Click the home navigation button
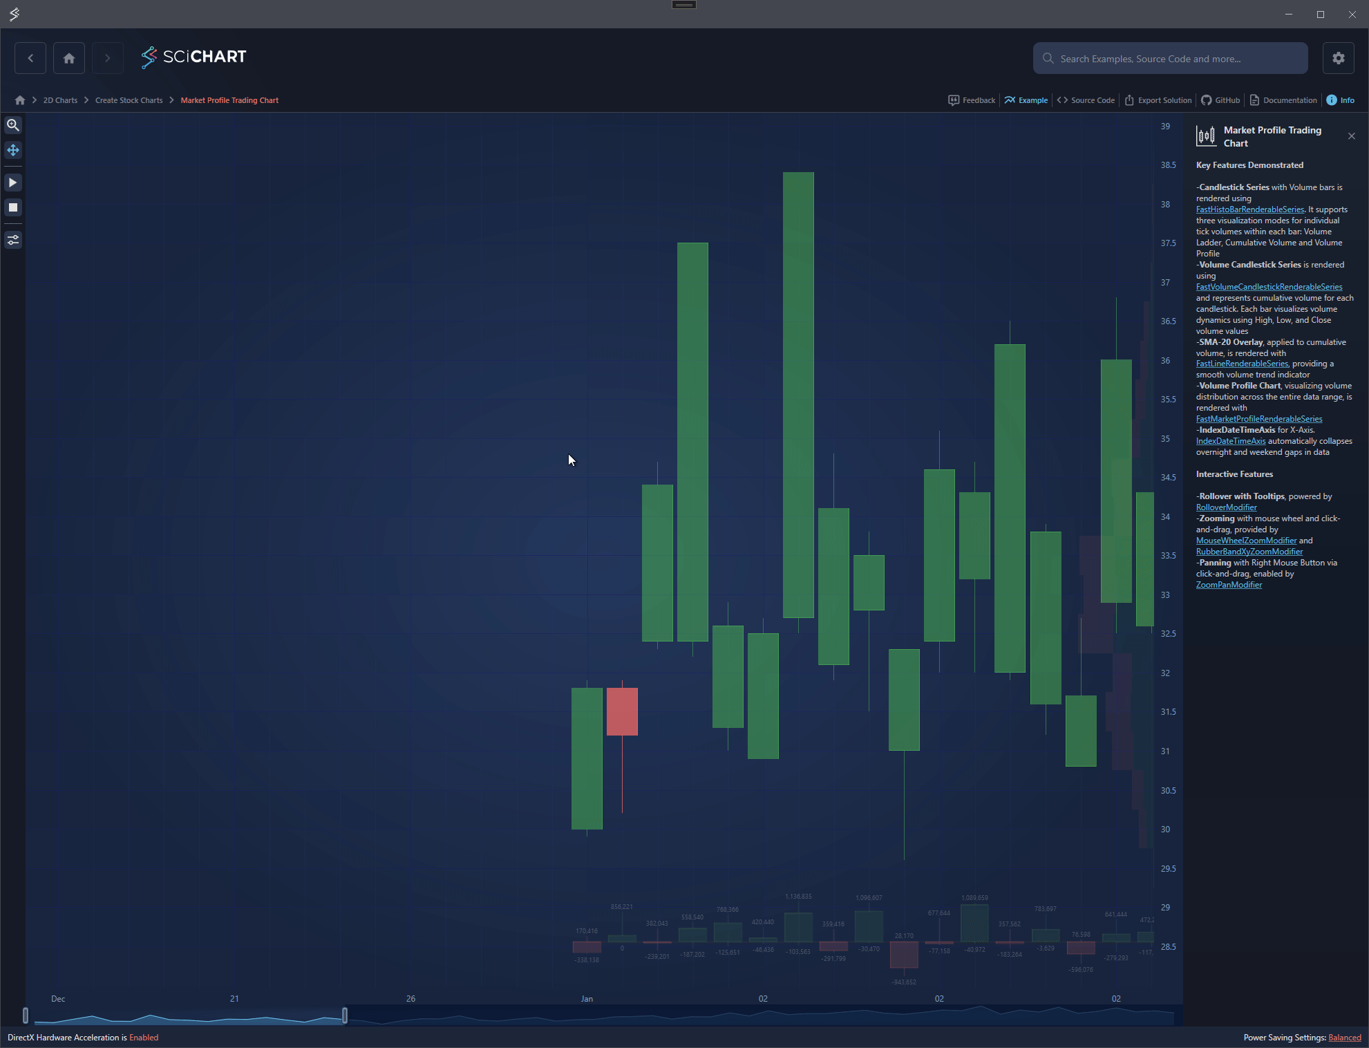Viewport: 1369px width, 1048px height. [69, 58]
